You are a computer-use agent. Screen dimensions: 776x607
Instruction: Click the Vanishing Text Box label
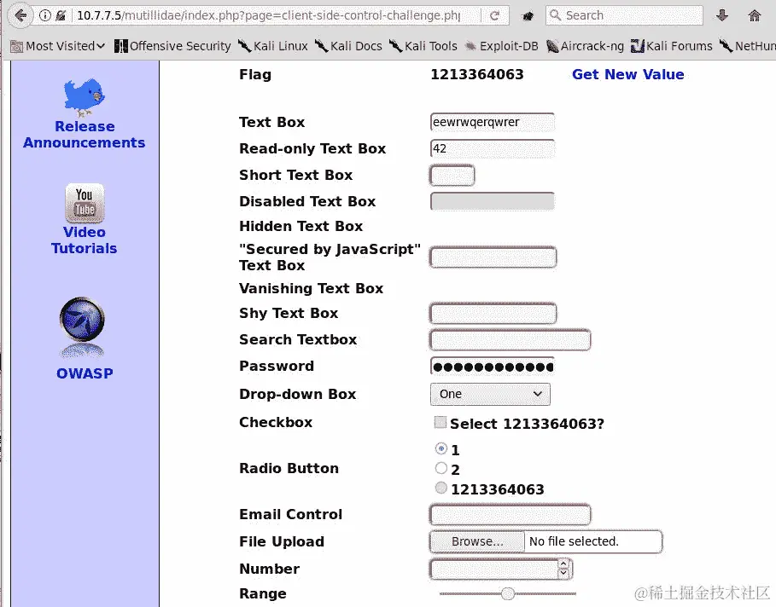312,288
